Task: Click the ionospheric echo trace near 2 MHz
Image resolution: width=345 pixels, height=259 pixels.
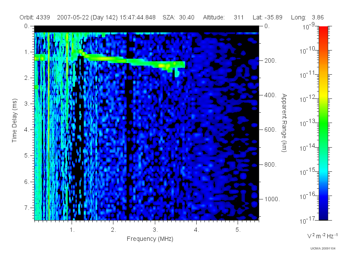Action: [113, 59]
